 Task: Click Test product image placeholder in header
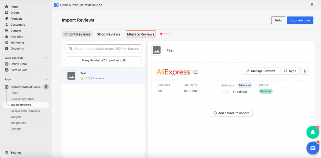coord(157,50)
